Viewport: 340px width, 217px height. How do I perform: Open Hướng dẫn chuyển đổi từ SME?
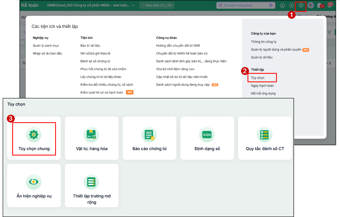tap(178, 46)
